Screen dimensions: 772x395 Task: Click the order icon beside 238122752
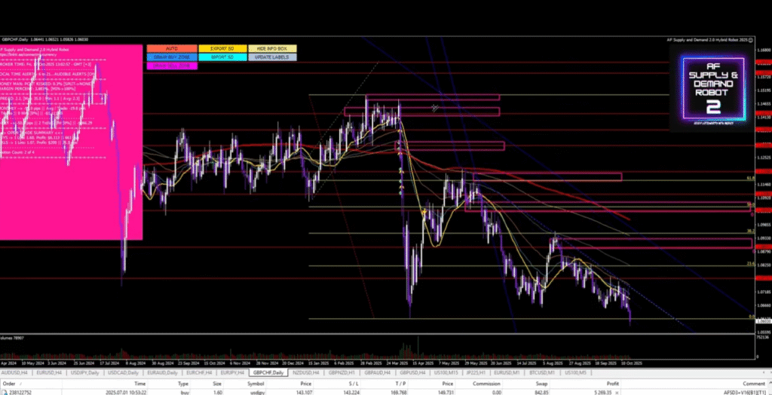(3, 392)
